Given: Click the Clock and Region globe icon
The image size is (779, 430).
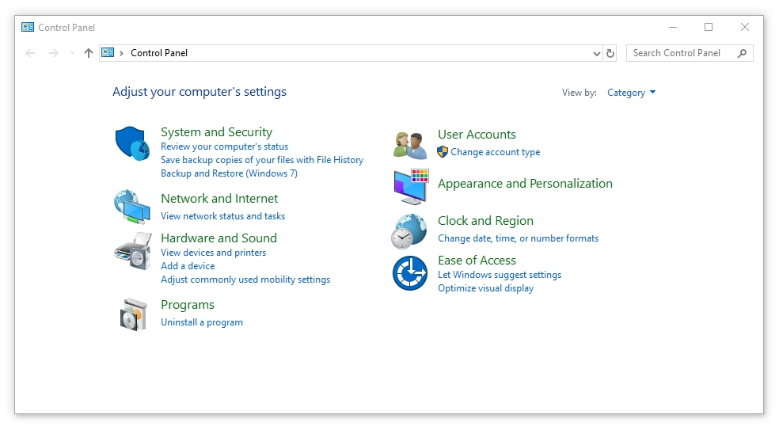Looking at the screenshot, I should (408, 231).
